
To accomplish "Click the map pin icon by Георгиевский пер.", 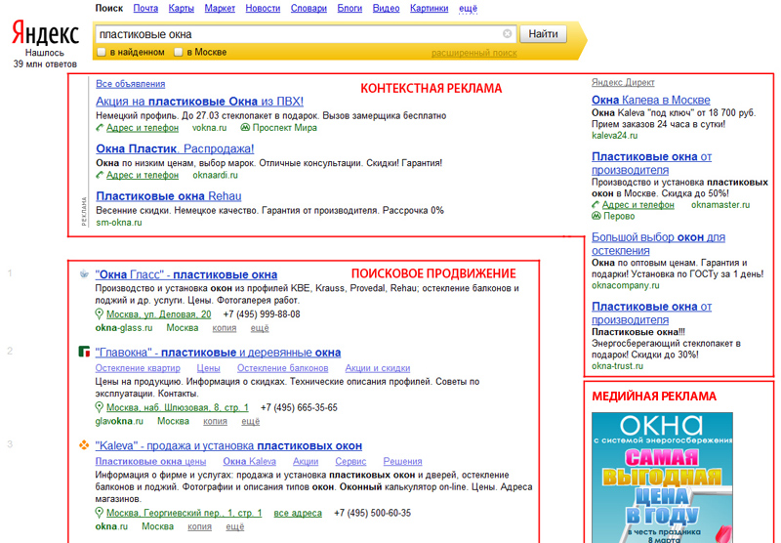I will (x=99, y=512).
